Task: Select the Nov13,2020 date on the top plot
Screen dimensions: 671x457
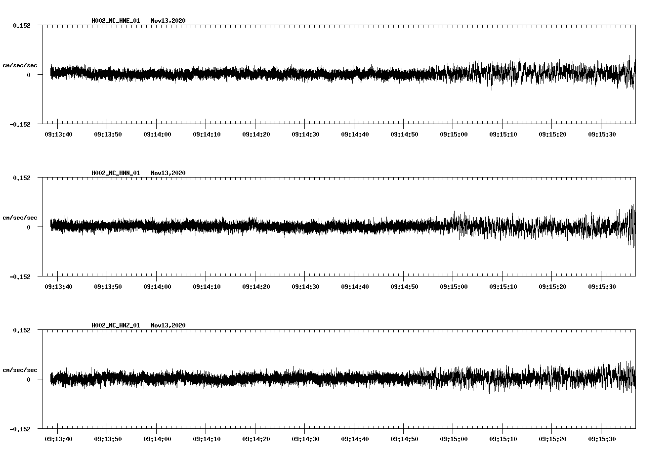Action: [168, 21]
